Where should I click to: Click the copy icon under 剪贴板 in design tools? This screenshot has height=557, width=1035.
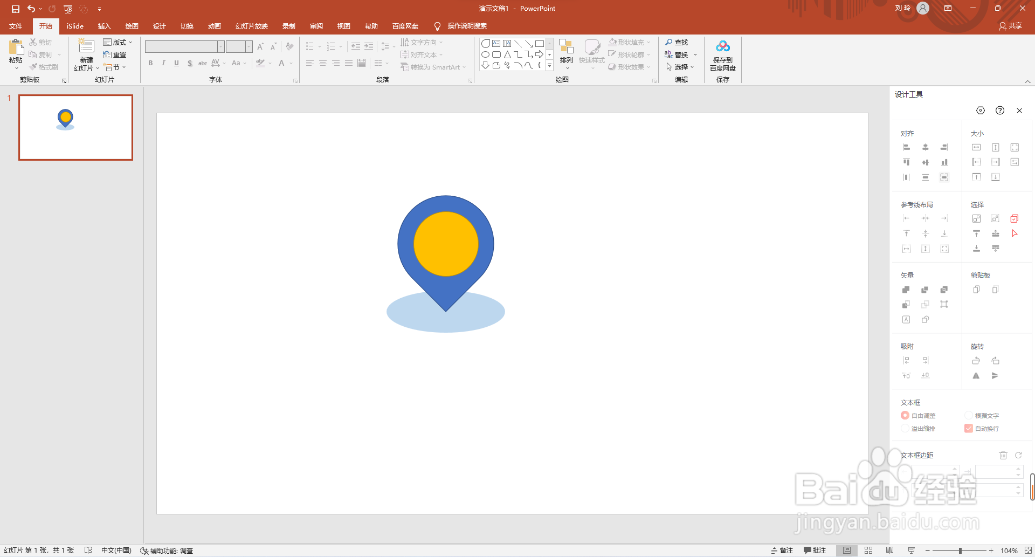pyautogui.click(x=976, y=290)
